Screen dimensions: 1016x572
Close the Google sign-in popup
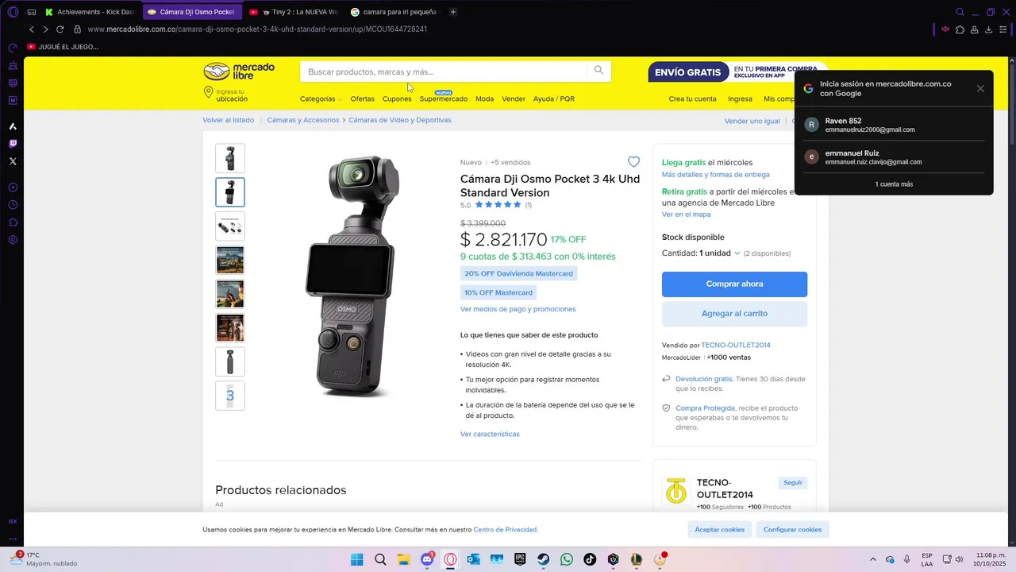980,88
